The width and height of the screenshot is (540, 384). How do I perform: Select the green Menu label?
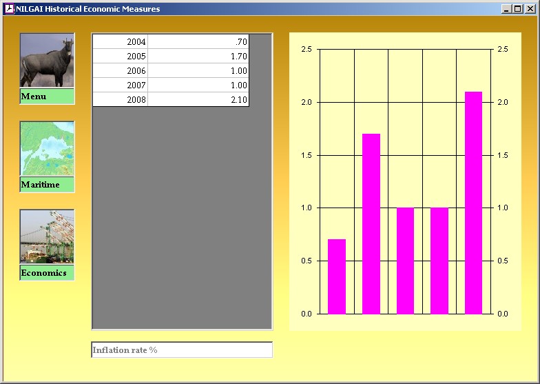pyautogui.click(x=47, y=97)
